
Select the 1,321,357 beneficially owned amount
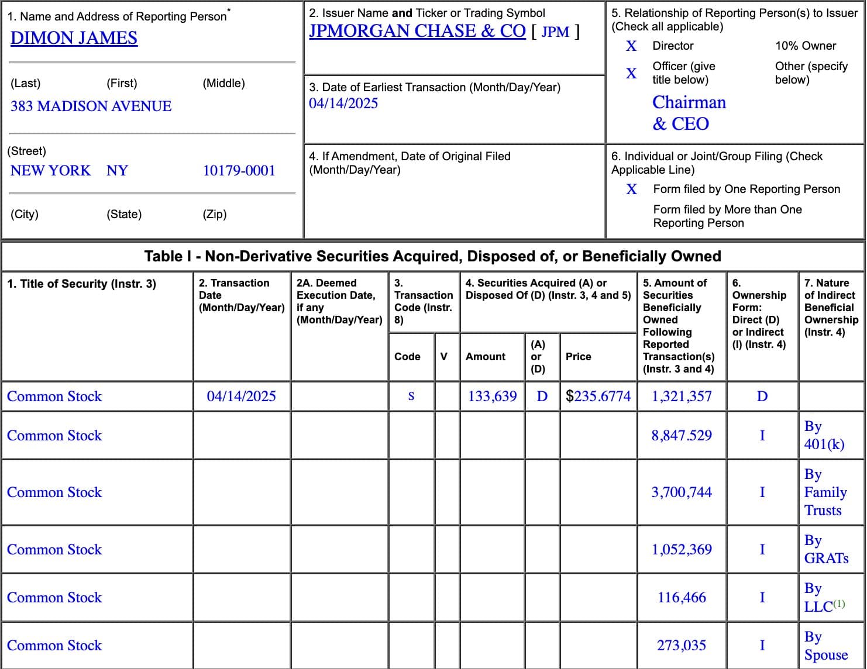682,396
